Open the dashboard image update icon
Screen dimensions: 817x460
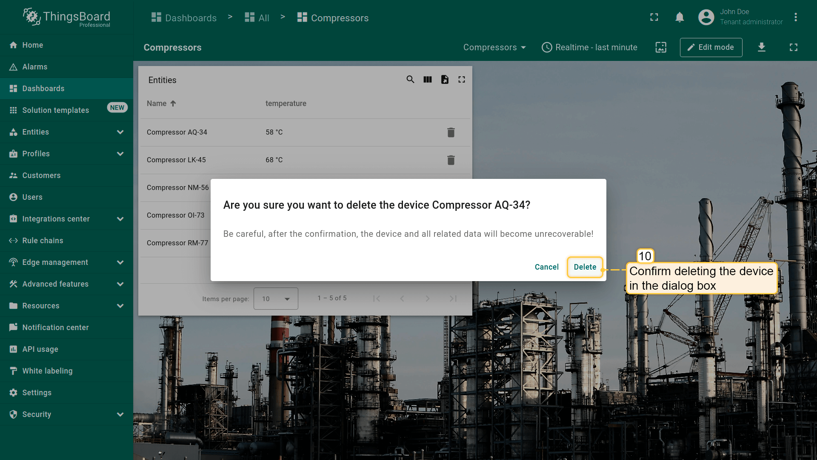[661, 47]
